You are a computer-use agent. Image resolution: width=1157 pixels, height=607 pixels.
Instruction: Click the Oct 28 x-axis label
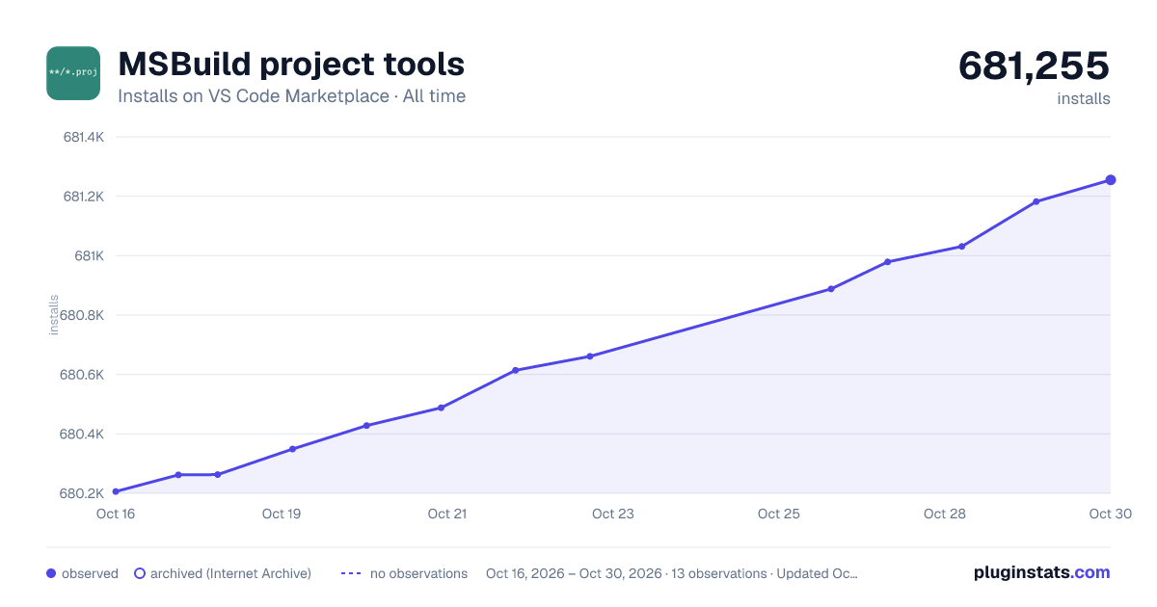945,514
